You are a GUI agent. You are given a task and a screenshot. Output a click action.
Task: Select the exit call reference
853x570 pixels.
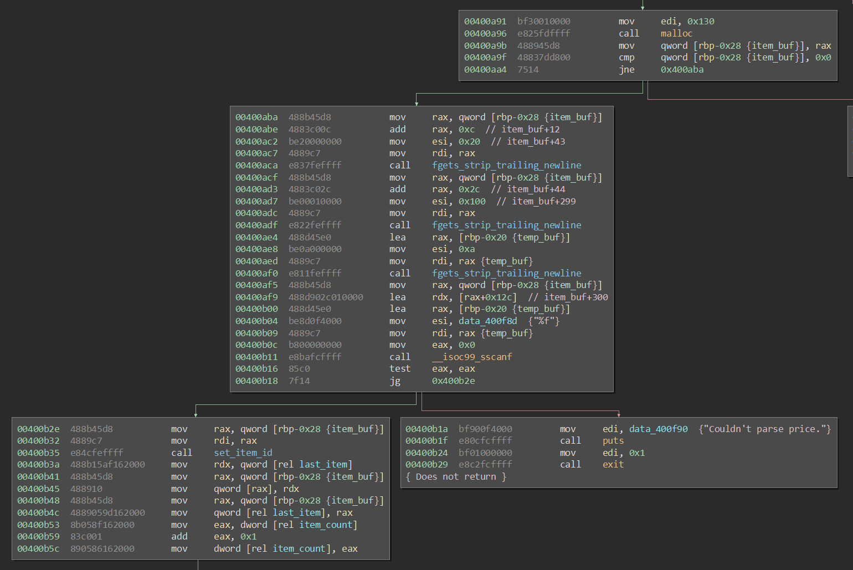pos(613,464)
